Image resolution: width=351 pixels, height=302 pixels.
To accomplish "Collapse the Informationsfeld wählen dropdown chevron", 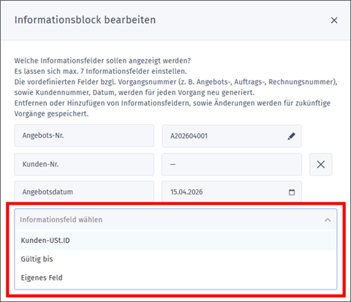I will point(328,220).
